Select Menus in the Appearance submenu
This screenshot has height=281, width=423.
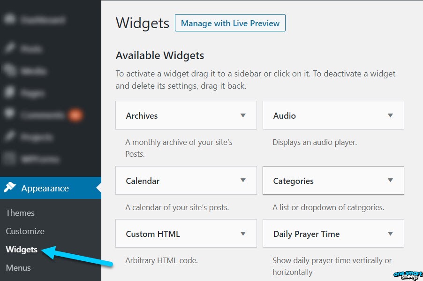click(18, 267)
